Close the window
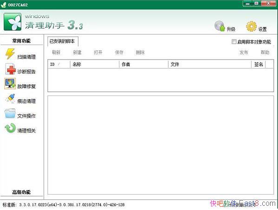Image resolution: width=278 pixels, height=210 pixels. tap(268, 4)
